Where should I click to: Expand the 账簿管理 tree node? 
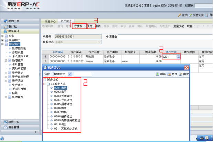coord(6,97)
